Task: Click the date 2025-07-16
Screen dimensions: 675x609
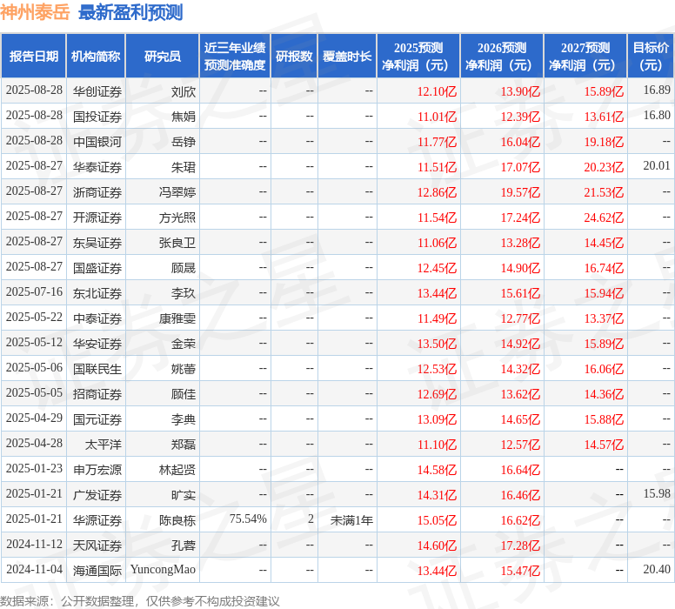Action: (x=35, y=292)
